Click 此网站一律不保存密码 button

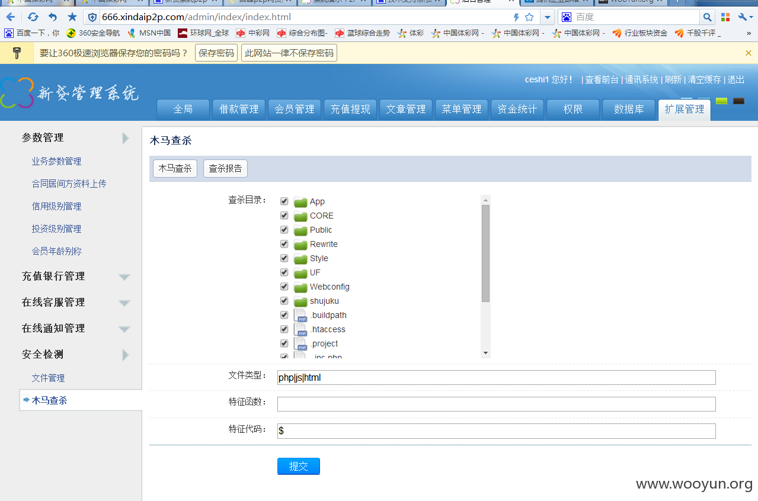[x=289, y=53]
